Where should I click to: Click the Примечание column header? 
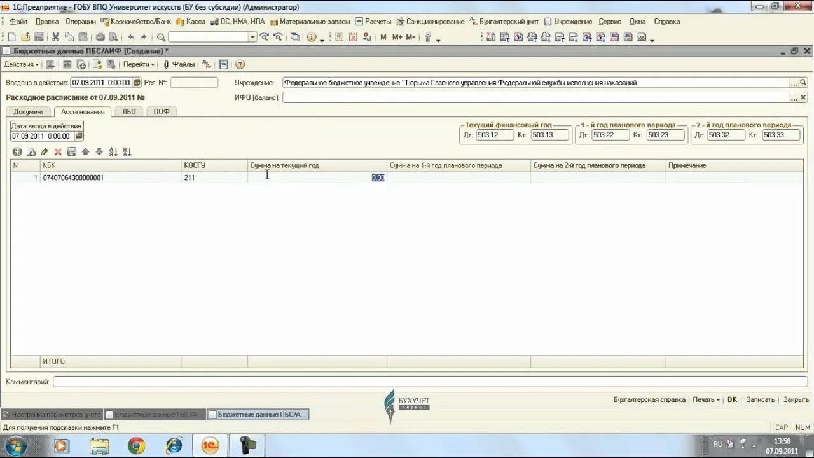pos(735,165)
